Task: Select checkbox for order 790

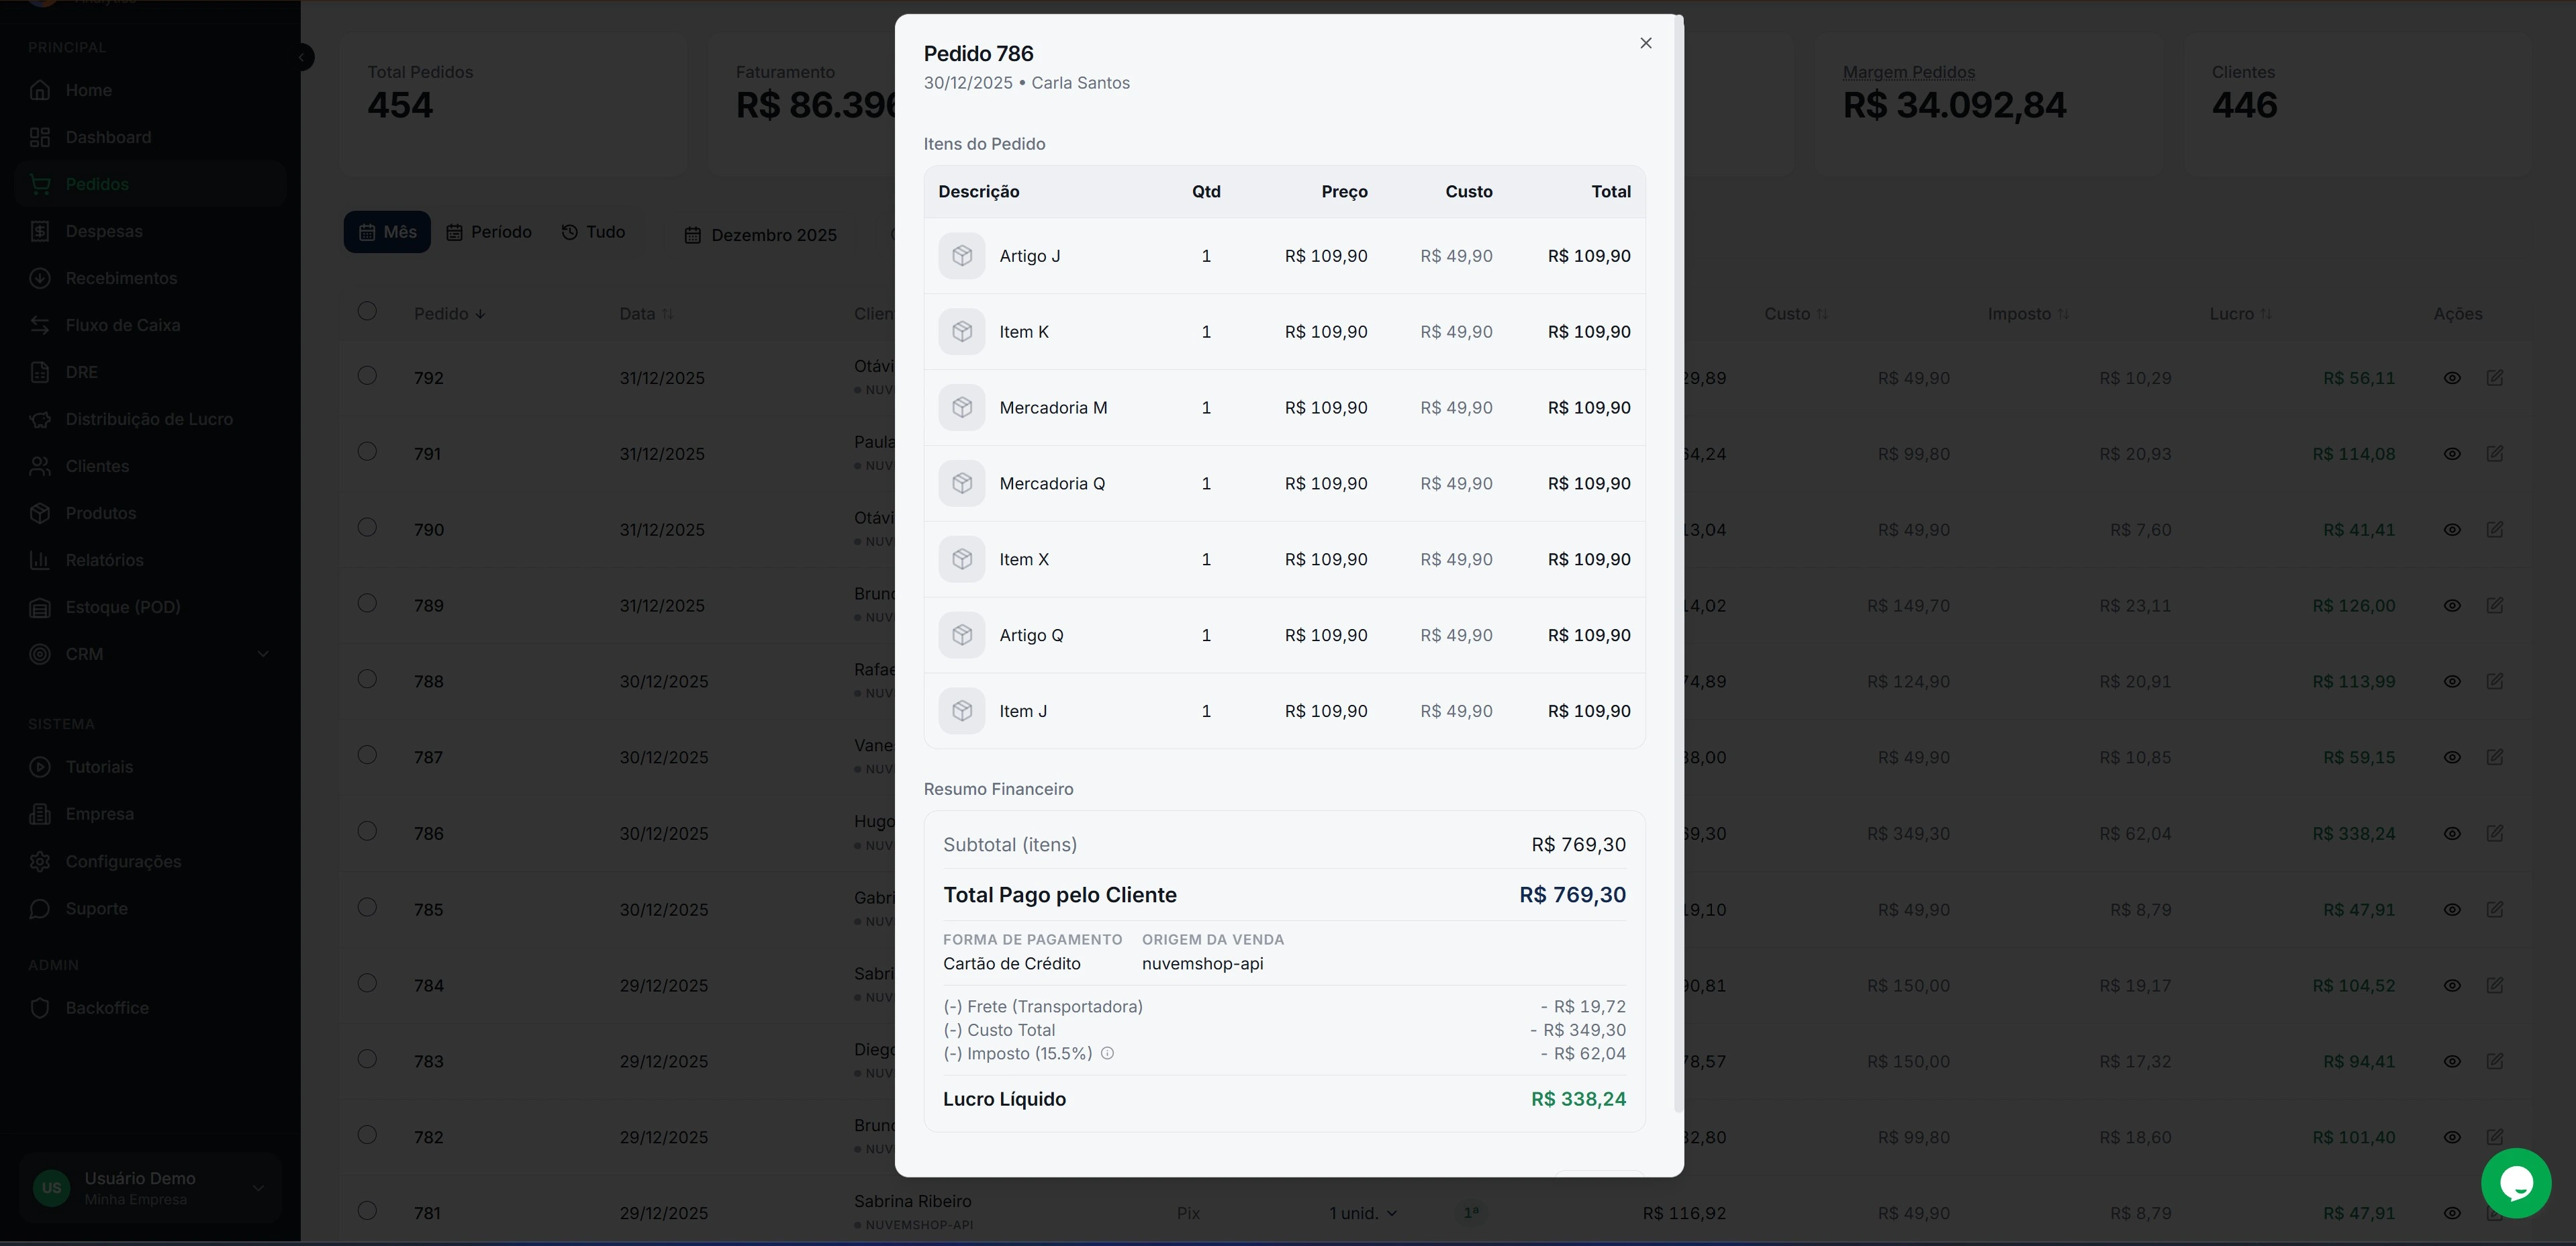Action: coord(367,527)
